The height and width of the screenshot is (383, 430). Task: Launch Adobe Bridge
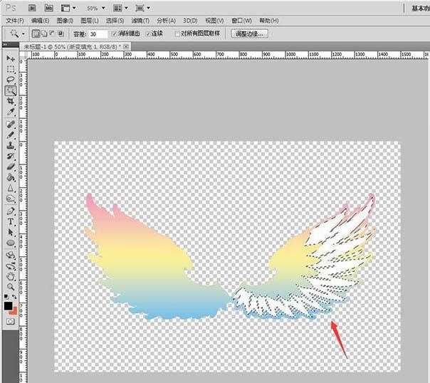coord(32,9)
